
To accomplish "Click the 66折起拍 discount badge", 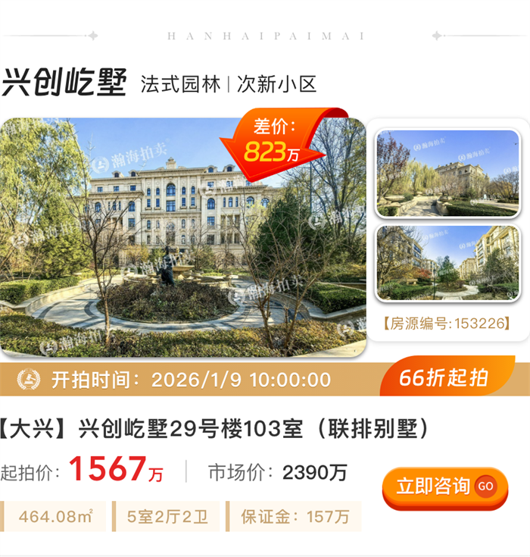I will [x=447, y=377].
